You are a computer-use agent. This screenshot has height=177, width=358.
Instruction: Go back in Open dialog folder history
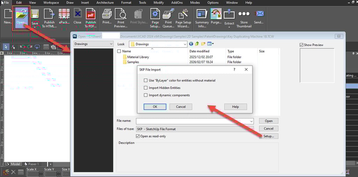191,44
